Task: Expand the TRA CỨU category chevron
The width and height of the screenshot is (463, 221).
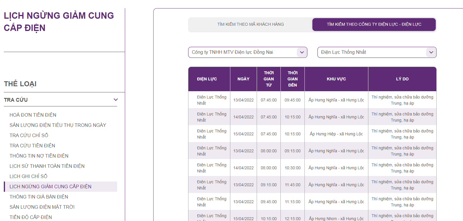Action: tap(116, 100)
